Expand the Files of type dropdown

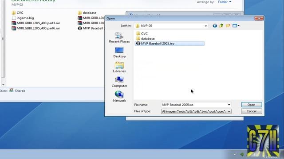tap(229, 111)
